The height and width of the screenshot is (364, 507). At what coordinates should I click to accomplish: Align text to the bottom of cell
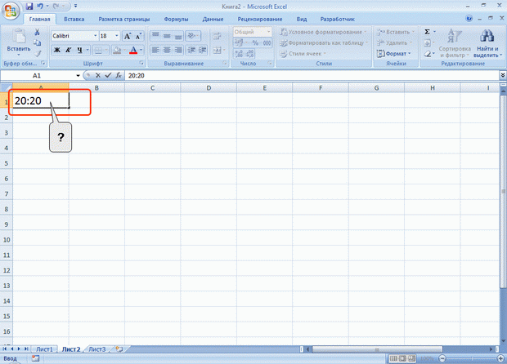[x=178, y=35]
